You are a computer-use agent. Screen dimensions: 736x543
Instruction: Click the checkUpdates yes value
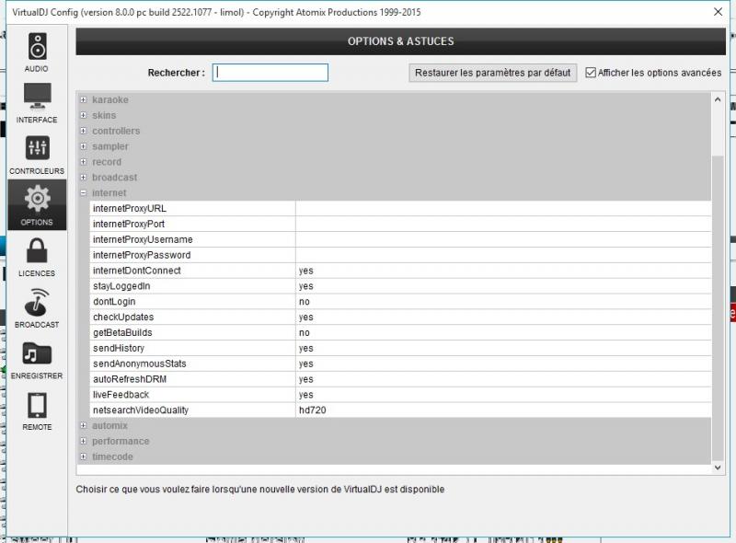(503, 318)
